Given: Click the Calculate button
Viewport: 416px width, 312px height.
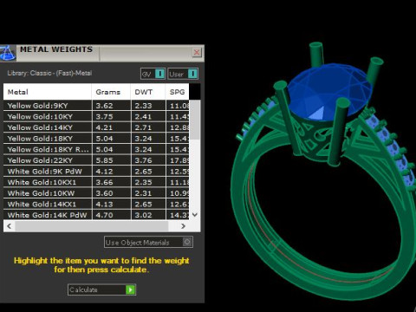Looking at the screenshot, I should pyautogui.click(x=101, y=289).
